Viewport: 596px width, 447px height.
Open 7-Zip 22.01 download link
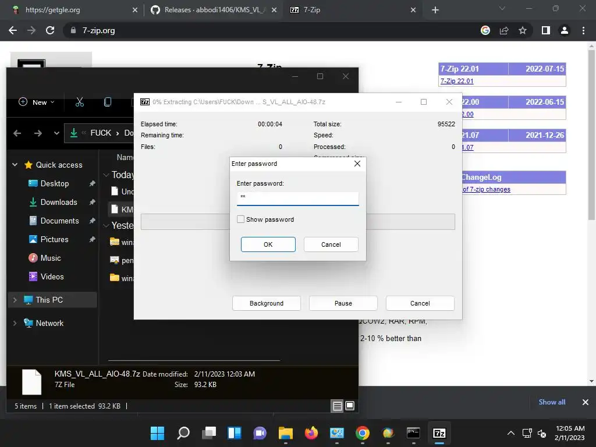tap(456, 81)
